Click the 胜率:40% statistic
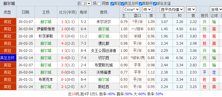 (107, 94)
